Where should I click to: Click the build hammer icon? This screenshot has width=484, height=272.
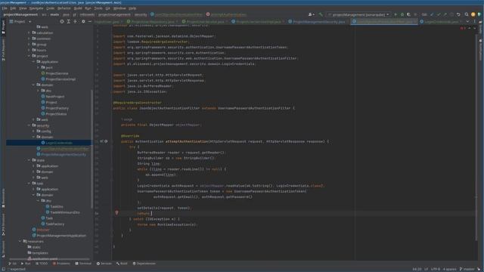pyautogui.click(x=321, y=14)
